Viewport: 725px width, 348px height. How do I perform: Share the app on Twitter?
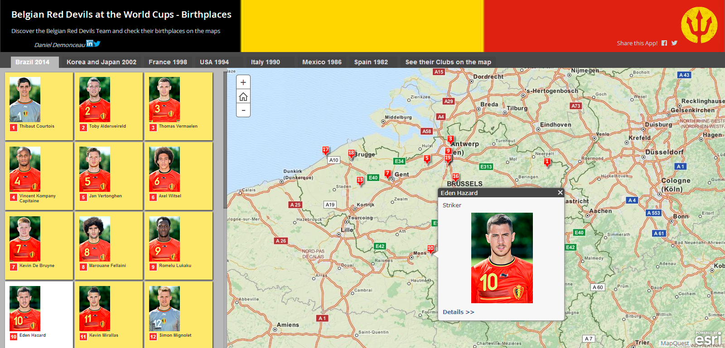(x=674, y=43)
